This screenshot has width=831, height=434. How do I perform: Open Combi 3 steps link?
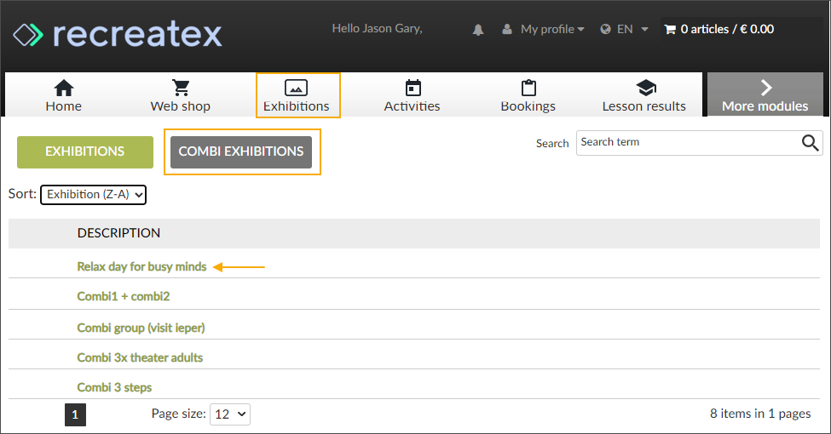(114, 387)
